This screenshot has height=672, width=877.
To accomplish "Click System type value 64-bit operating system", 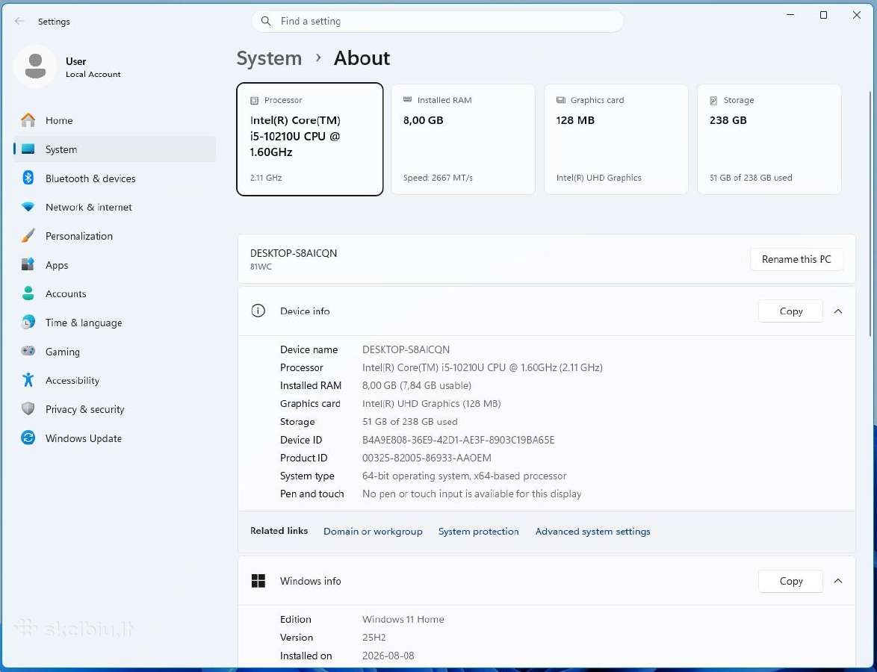I will 464,476.
